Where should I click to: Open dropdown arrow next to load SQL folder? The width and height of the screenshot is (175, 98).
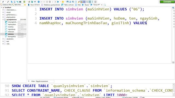tap(65, 2)
